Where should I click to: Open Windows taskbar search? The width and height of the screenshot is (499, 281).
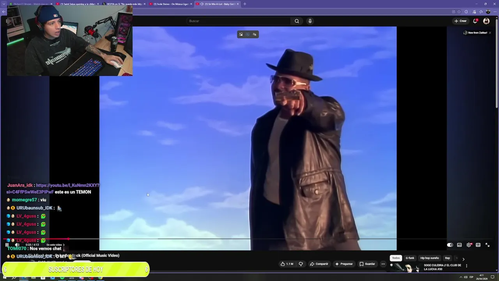tap(14, 277)
